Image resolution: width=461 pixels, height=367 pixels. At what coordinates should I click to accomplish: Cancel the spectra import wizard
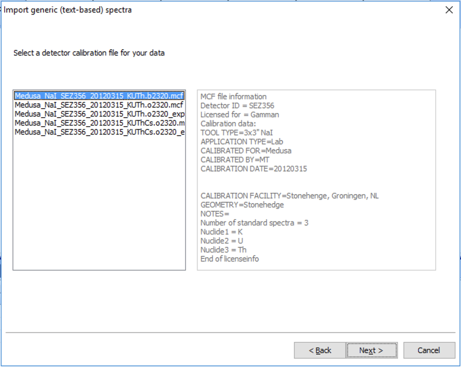click(x=429, y=350)
